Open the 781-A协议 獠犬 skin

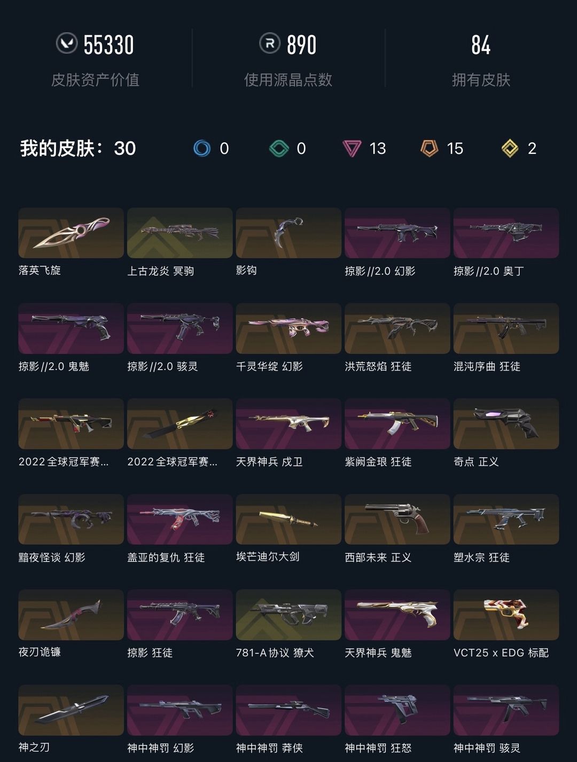[288, 615]
